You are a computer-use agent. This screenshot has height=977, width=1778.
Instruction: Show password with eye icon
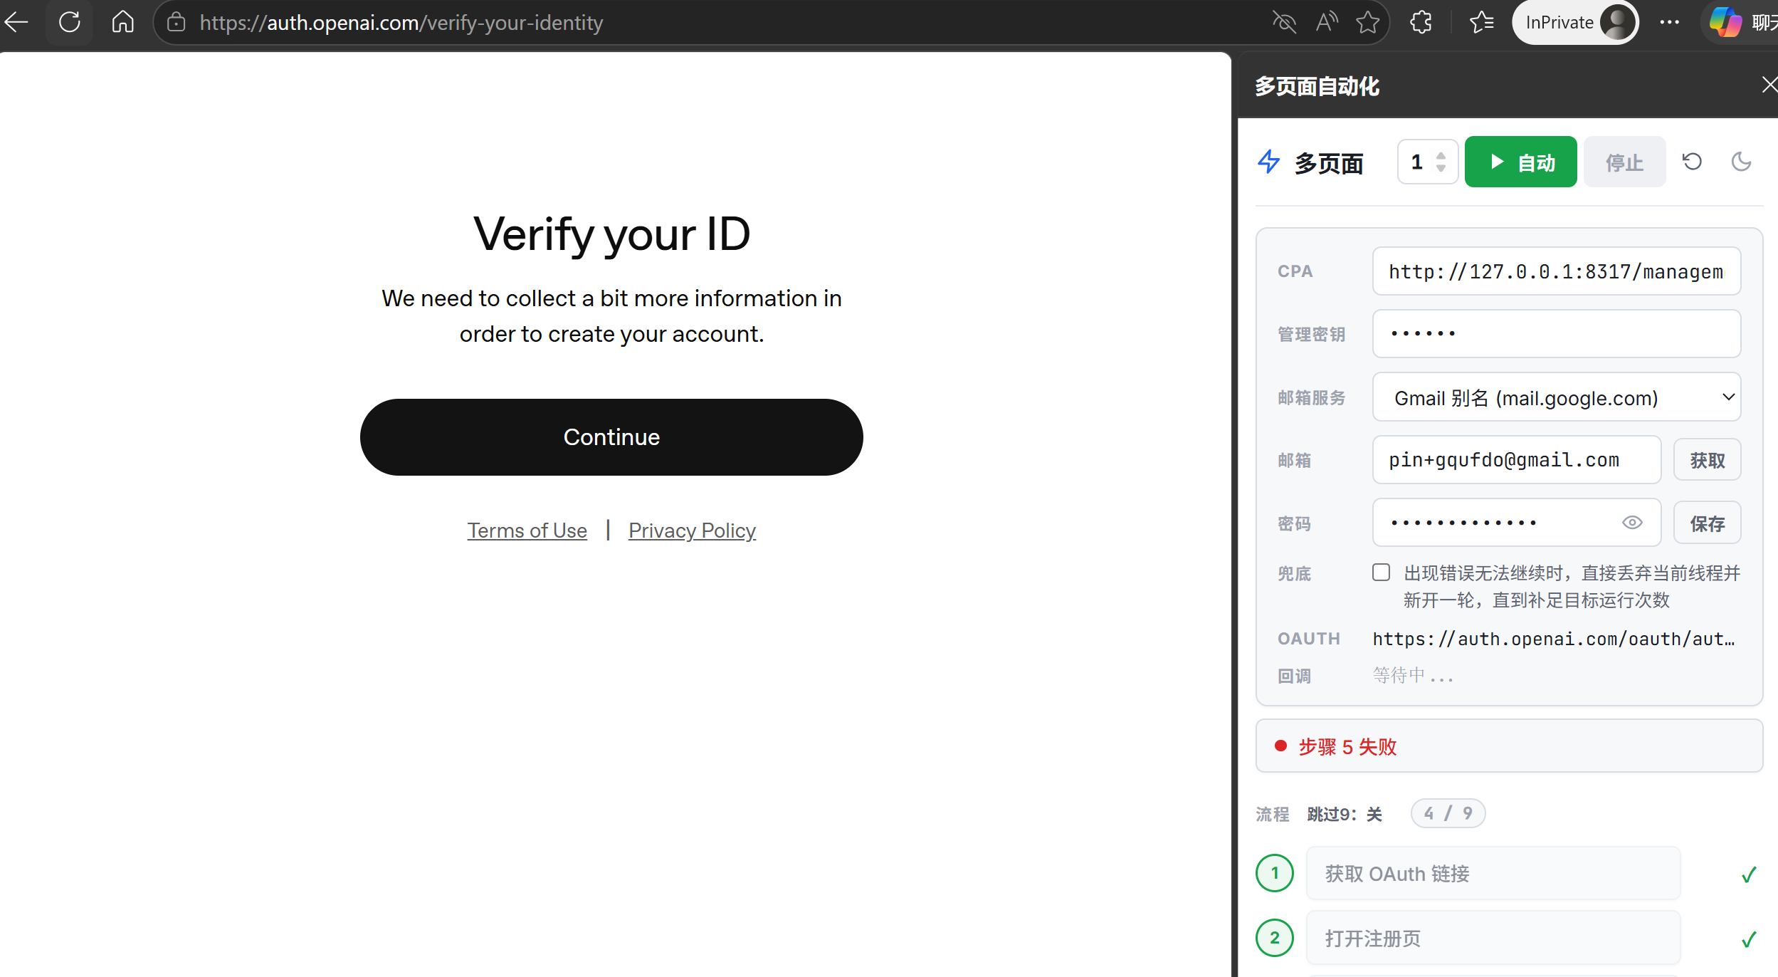pyautogui.click(x=1632, y=523)
